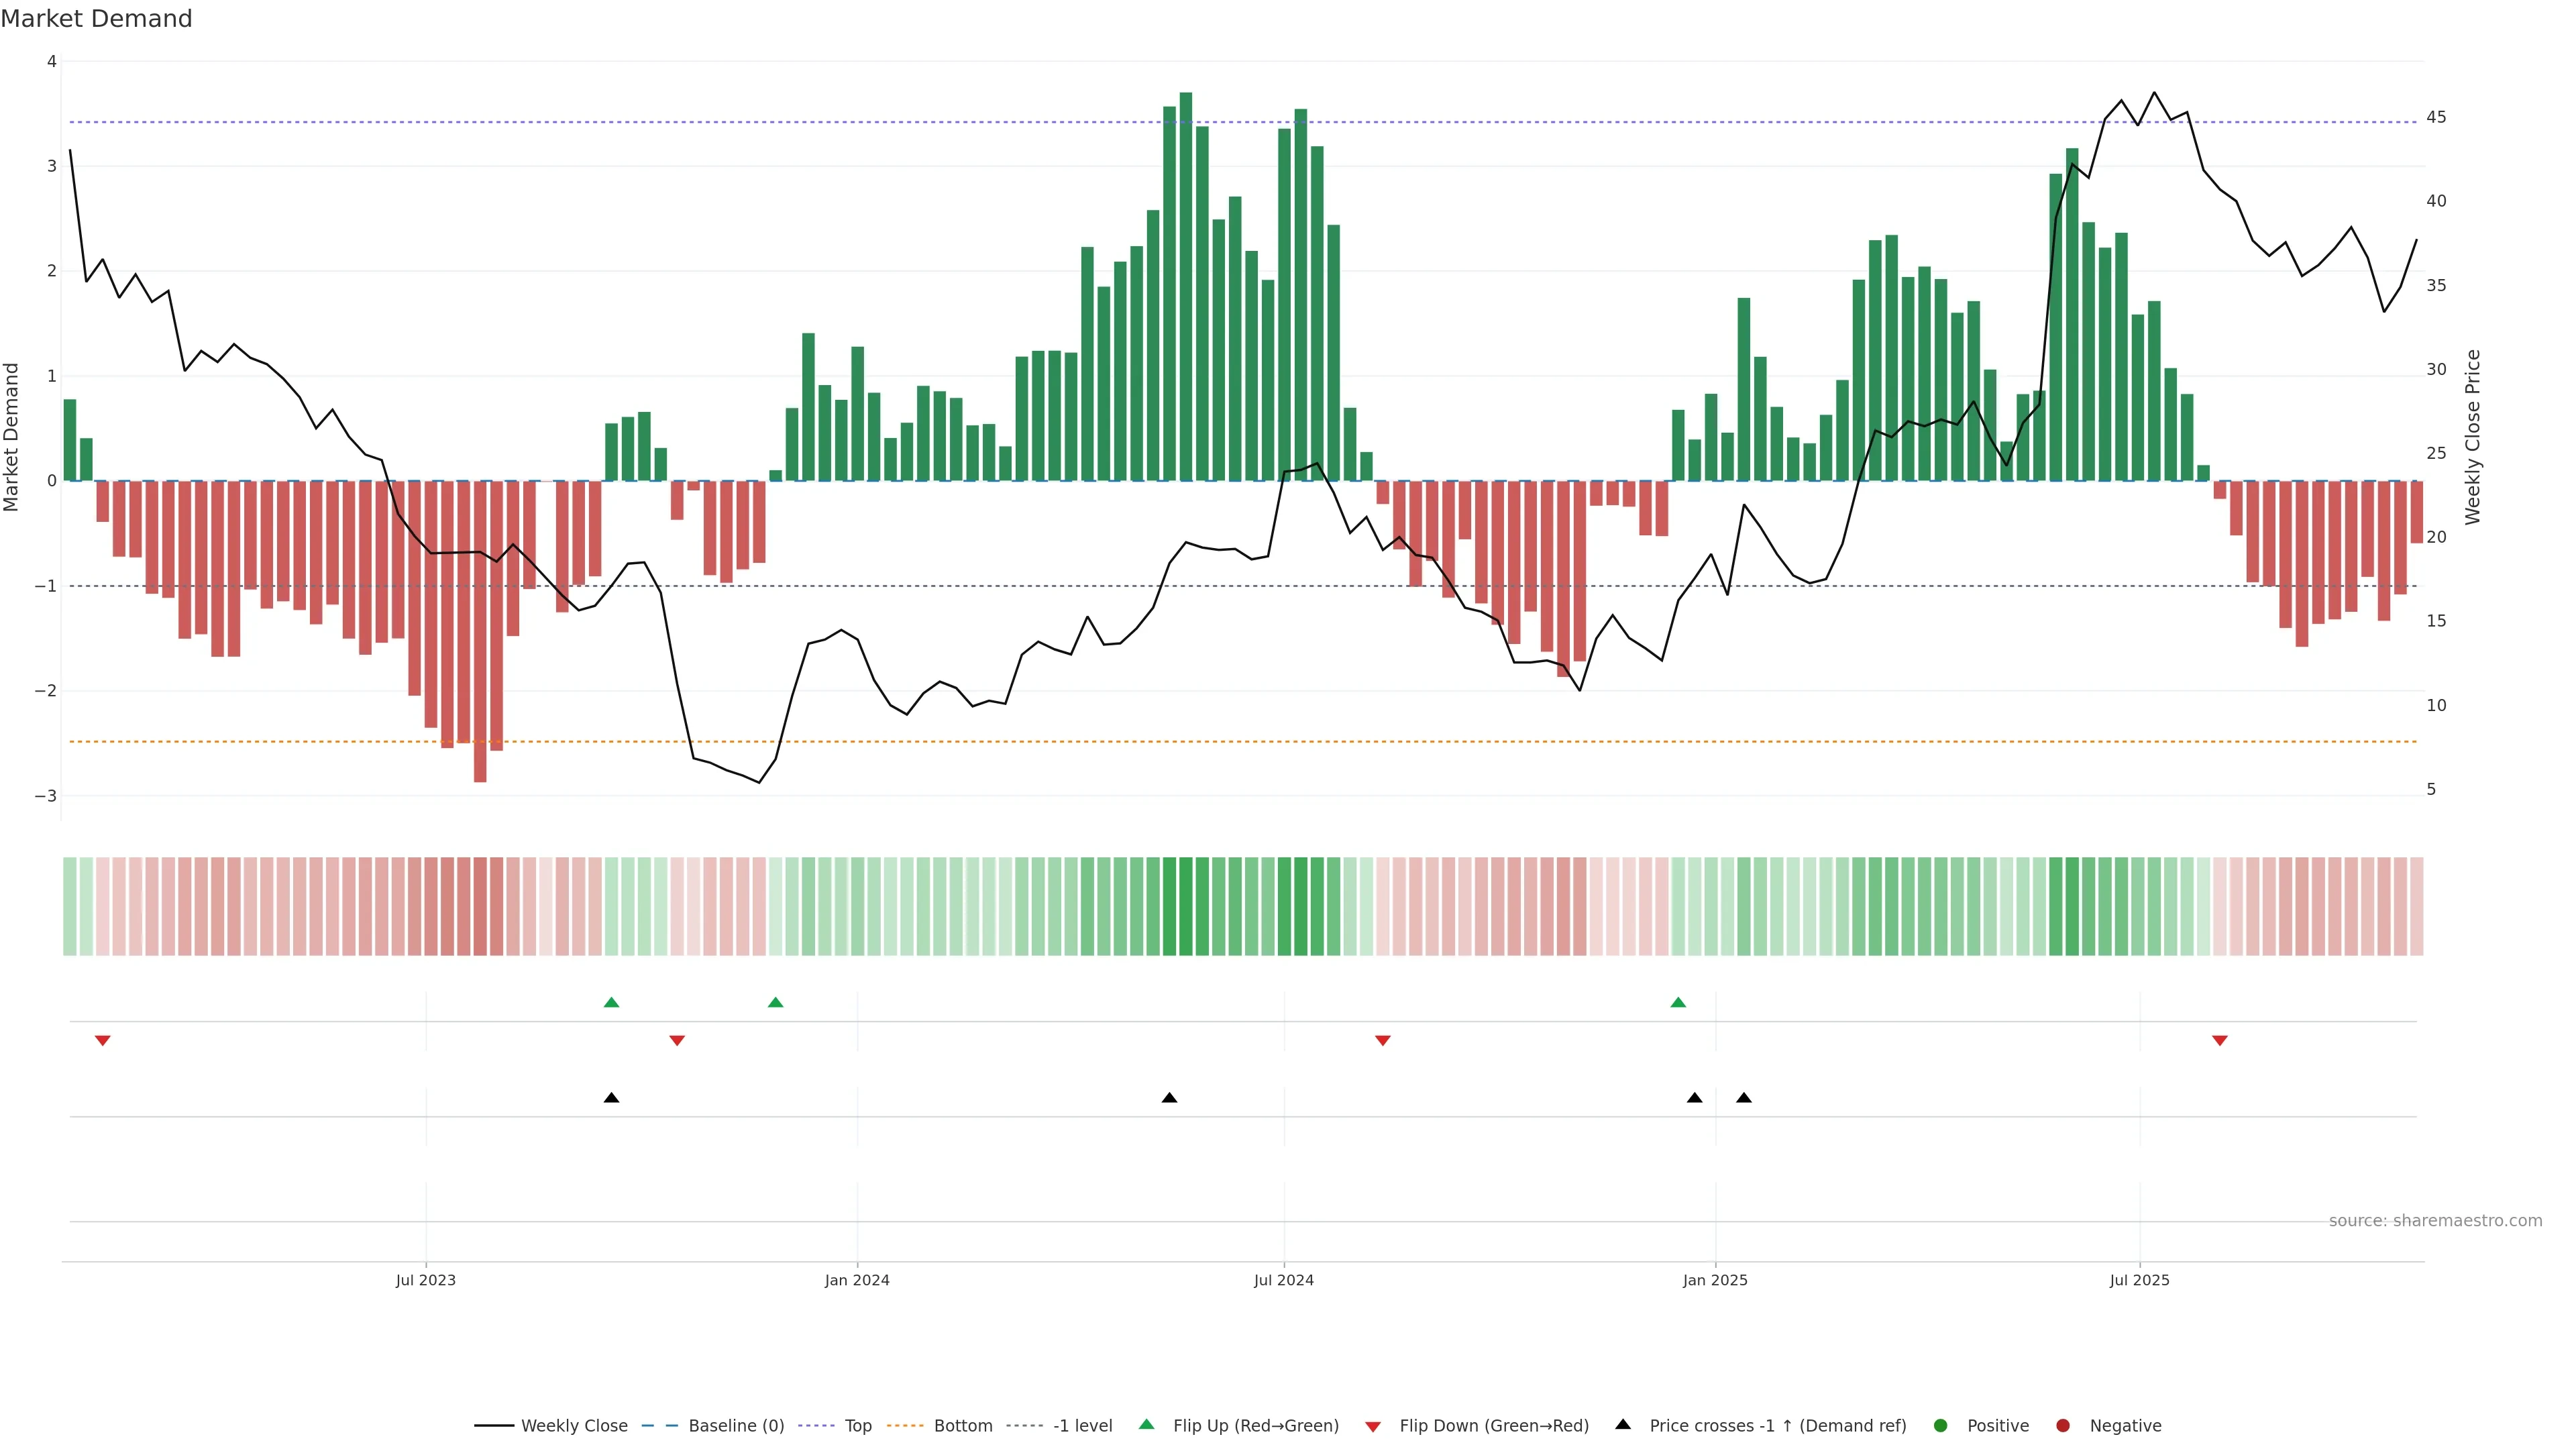Screen dimensions: 2576x1449
Task: Click the source: sharemaestro.com text
Action: pyautogui.click(x=2435, y=1221)
